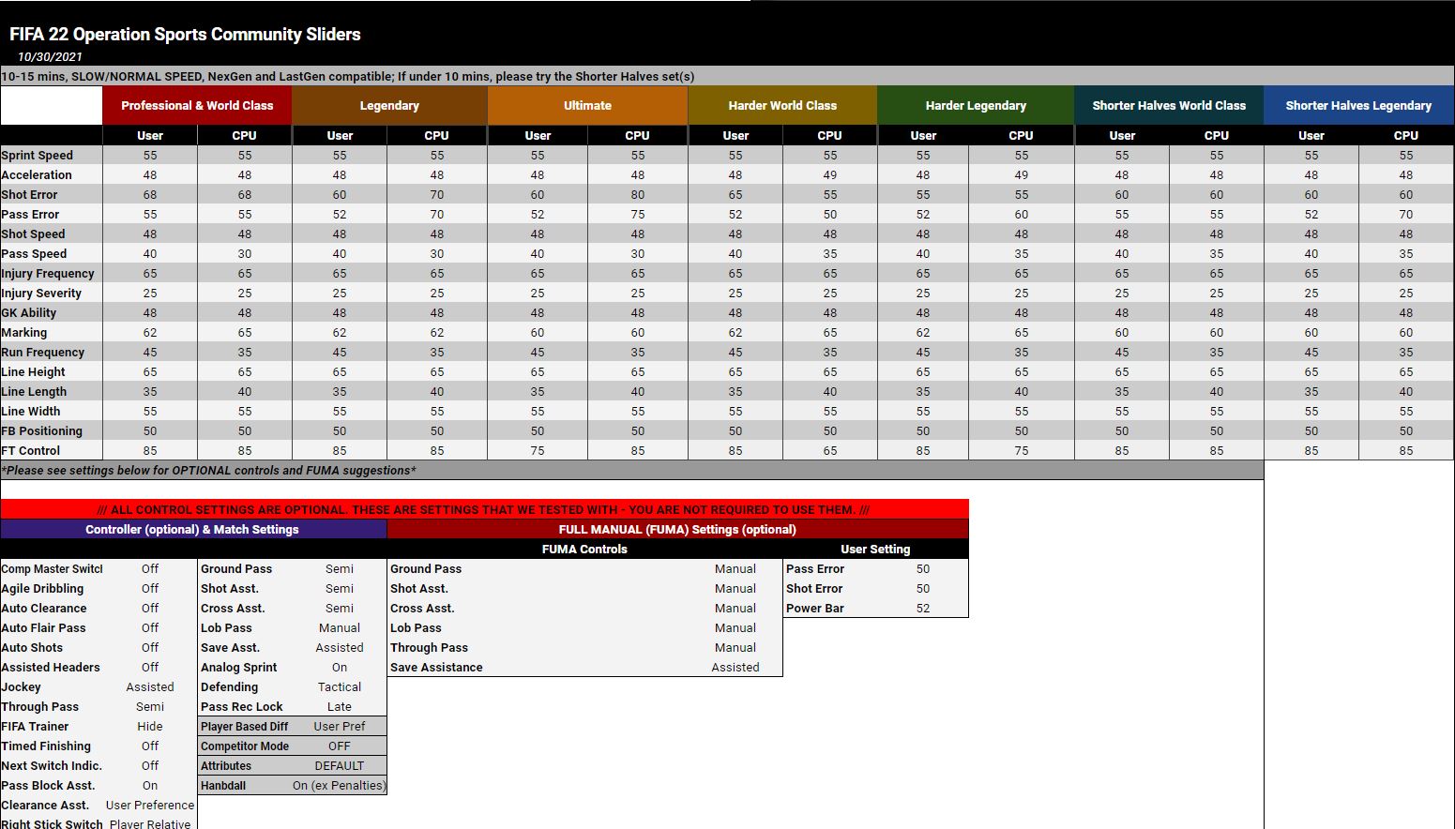Click the 'Power Bar' label
1455x829 pixels.
tap(815, 609)
